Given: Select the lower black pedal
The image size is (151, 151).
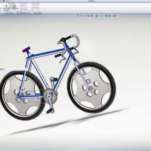Looking at the screenshot, I should click(x=49, y=111).
